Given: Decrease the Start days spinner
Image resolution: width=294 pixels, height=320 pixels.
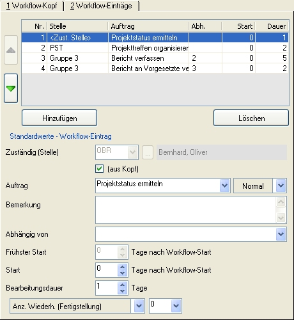Looking at the screenshot, I should click(122, 273).
